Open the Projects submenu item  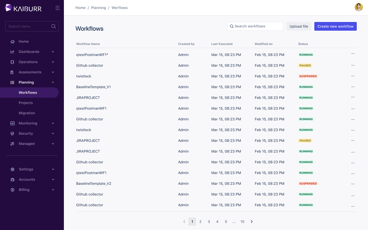click(26, 103)
